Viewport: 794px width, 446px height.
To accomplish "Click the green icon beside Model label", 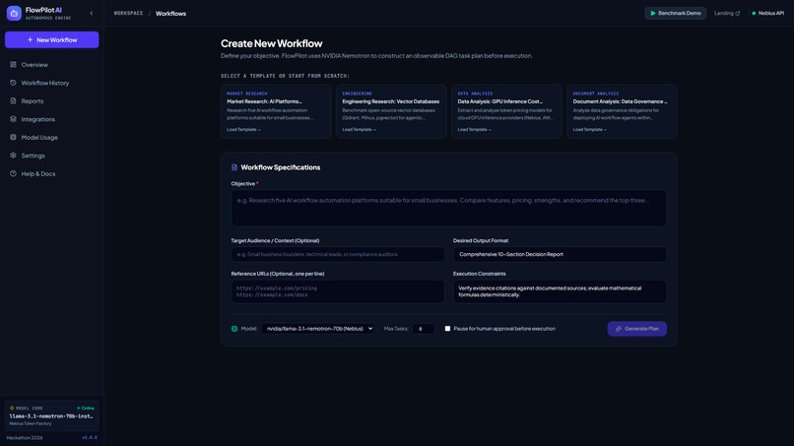I will 234,329.
